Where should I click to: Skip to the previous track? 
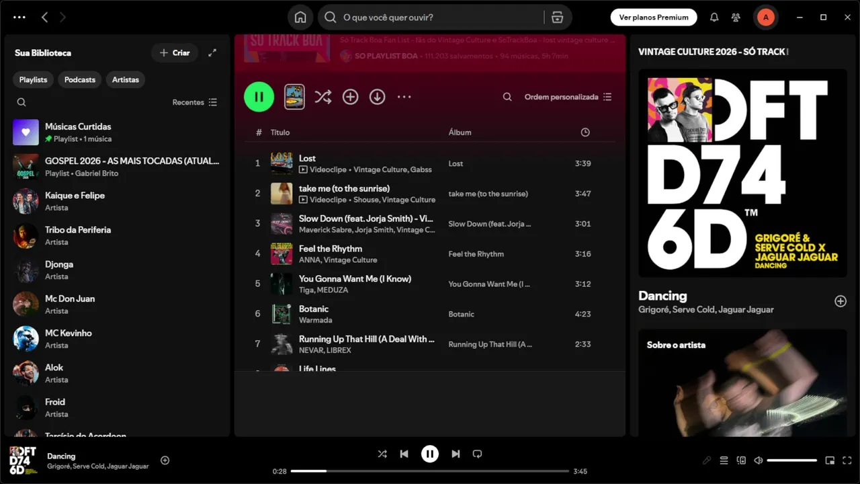tap(404, 454)
